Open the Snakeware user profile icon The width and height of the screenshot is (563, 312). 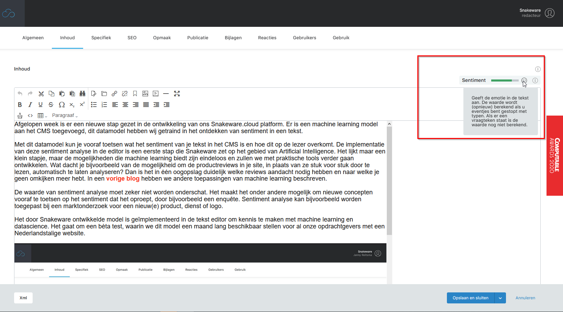(x=550, y=13)
